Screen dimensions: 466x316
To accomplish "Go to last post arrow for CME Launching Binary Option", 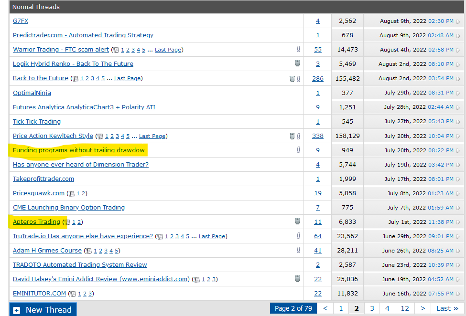I will point(458,208).
